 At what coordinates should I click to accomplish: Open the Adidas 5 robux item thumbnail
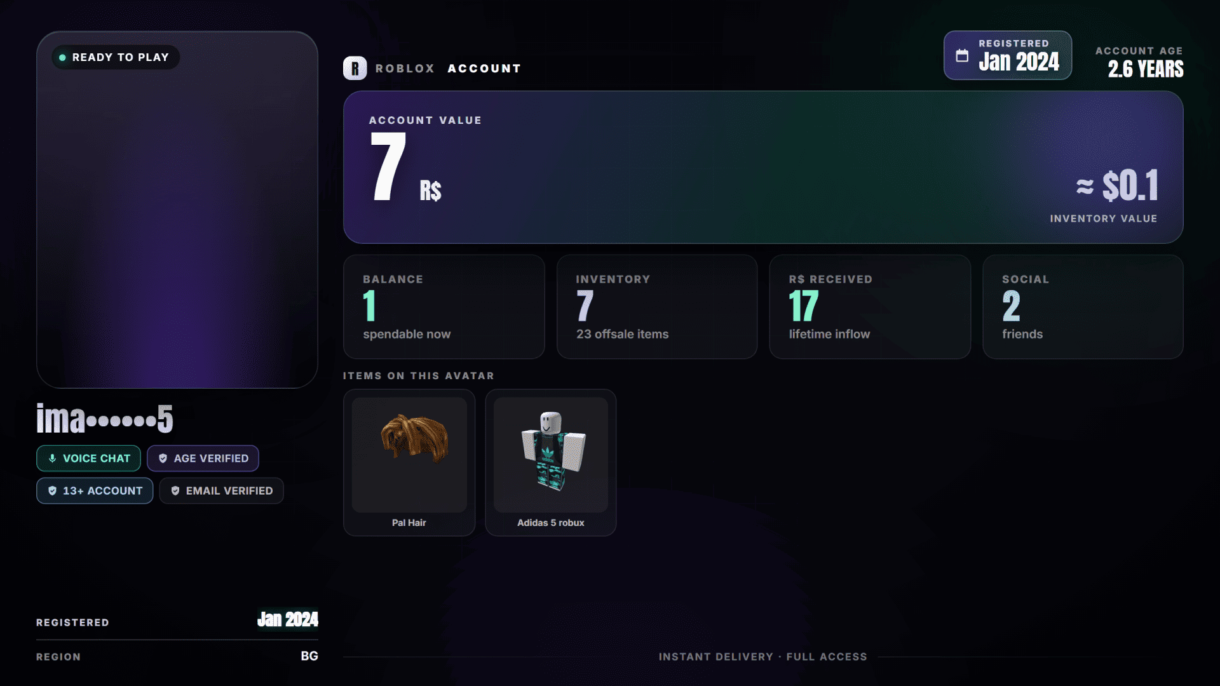pos(551,455)
